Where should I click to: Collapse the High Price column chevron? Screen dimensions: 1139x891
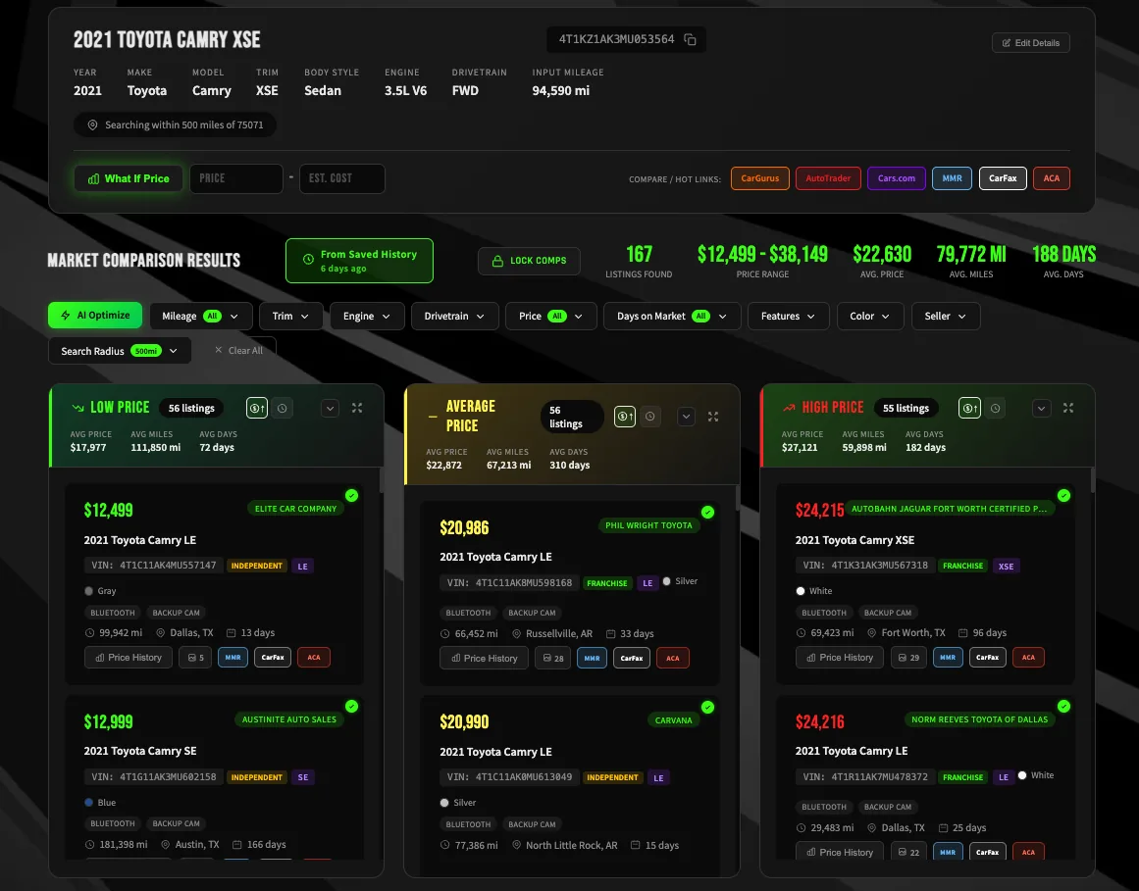(x=1041, y=409)
